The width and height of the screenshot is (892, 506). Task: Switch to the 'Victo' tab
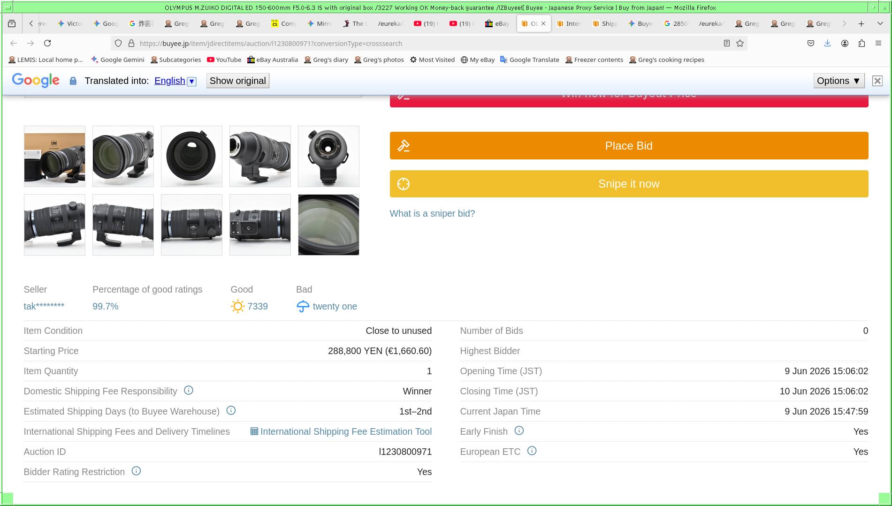70,23
